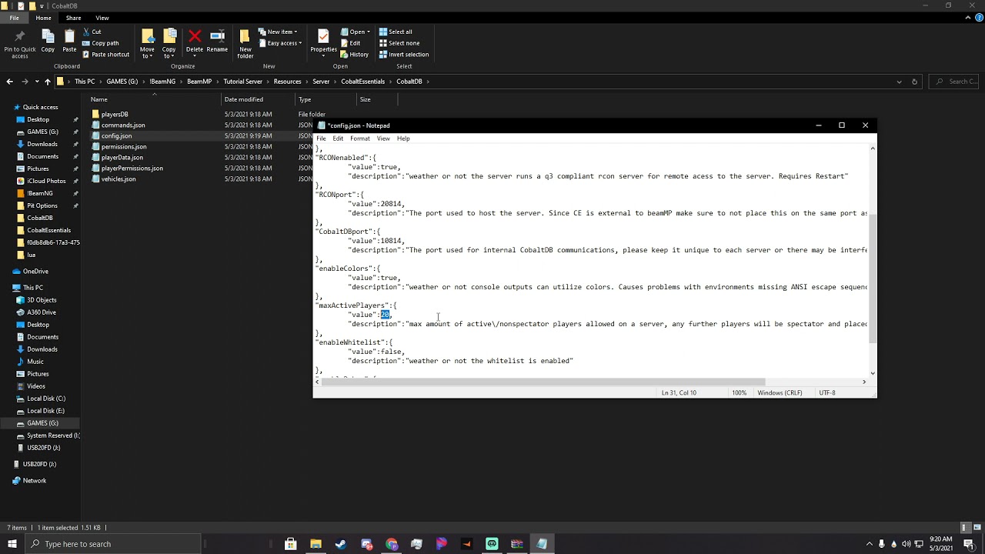Open Notepad File menu

tap(321, 138)
